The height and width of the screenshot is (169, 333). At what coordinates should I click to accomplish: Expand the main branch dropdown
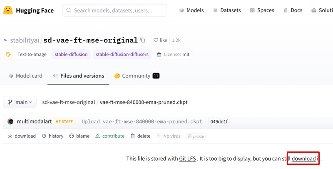20,102
